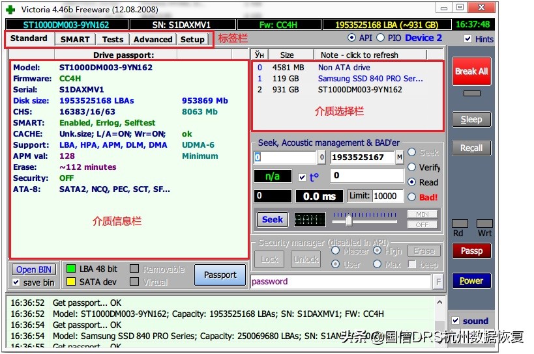The height and width of the screenshot is (354, 534).
Task: Click the M button next to end LBA
Action: click(x=399, y=157)
